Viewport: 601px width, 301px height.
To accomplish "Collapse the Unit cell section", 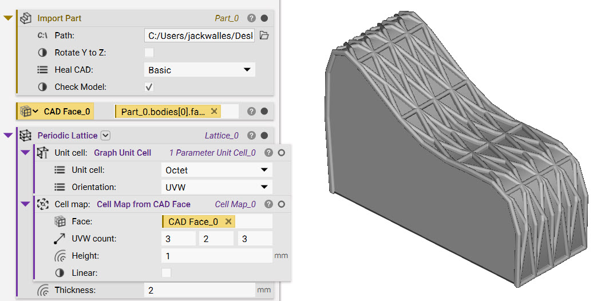I will (x=25, y=153).
